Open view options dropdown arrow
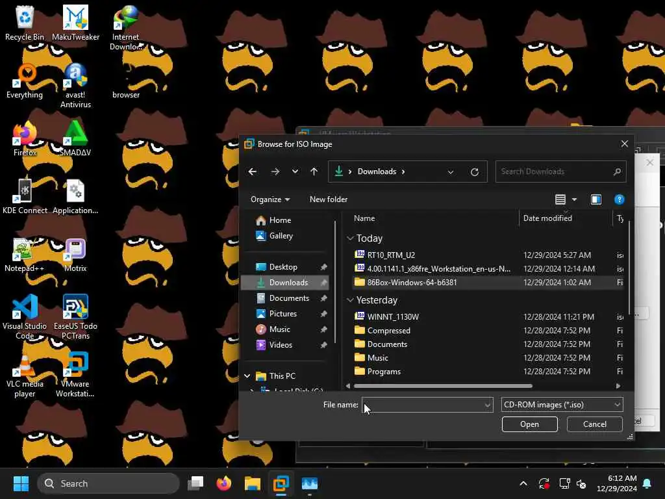The width and height of the screenshot is (665, 499). click(574, 199)
